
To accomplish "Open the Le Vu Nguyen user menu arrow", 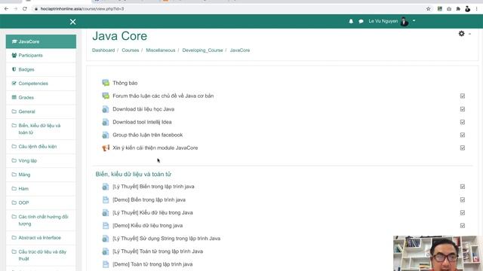I will [414, 21].
